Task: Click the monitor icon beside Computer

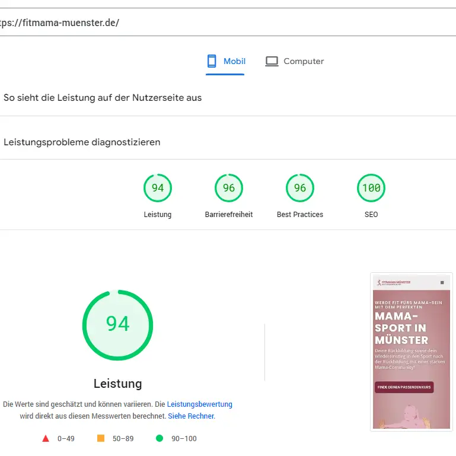Action: pyautogui.click(x=272, y=61)
